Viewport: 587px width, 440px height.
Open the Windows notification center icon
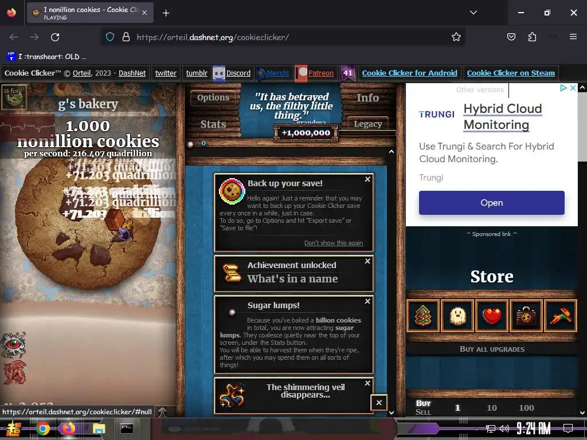click(568, 429)
